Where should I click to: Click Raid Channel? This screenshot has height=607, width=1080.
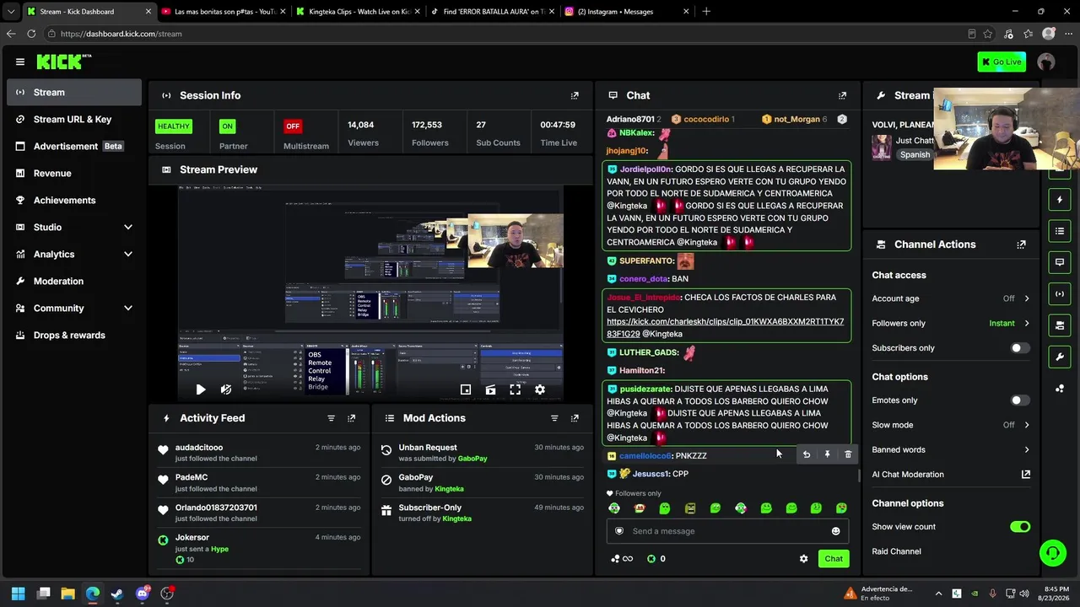point(896,551)
